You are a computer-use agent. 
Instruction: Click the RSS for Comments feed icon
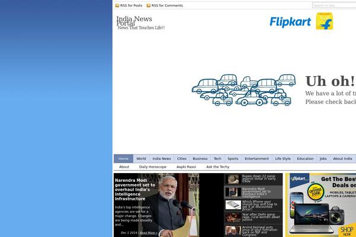[148, 5]
